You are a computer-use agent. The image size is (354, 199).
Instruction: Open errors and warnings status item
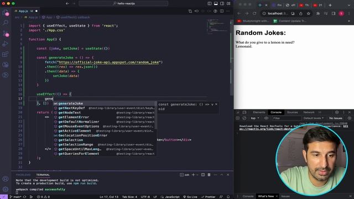(x=43, y=197)
